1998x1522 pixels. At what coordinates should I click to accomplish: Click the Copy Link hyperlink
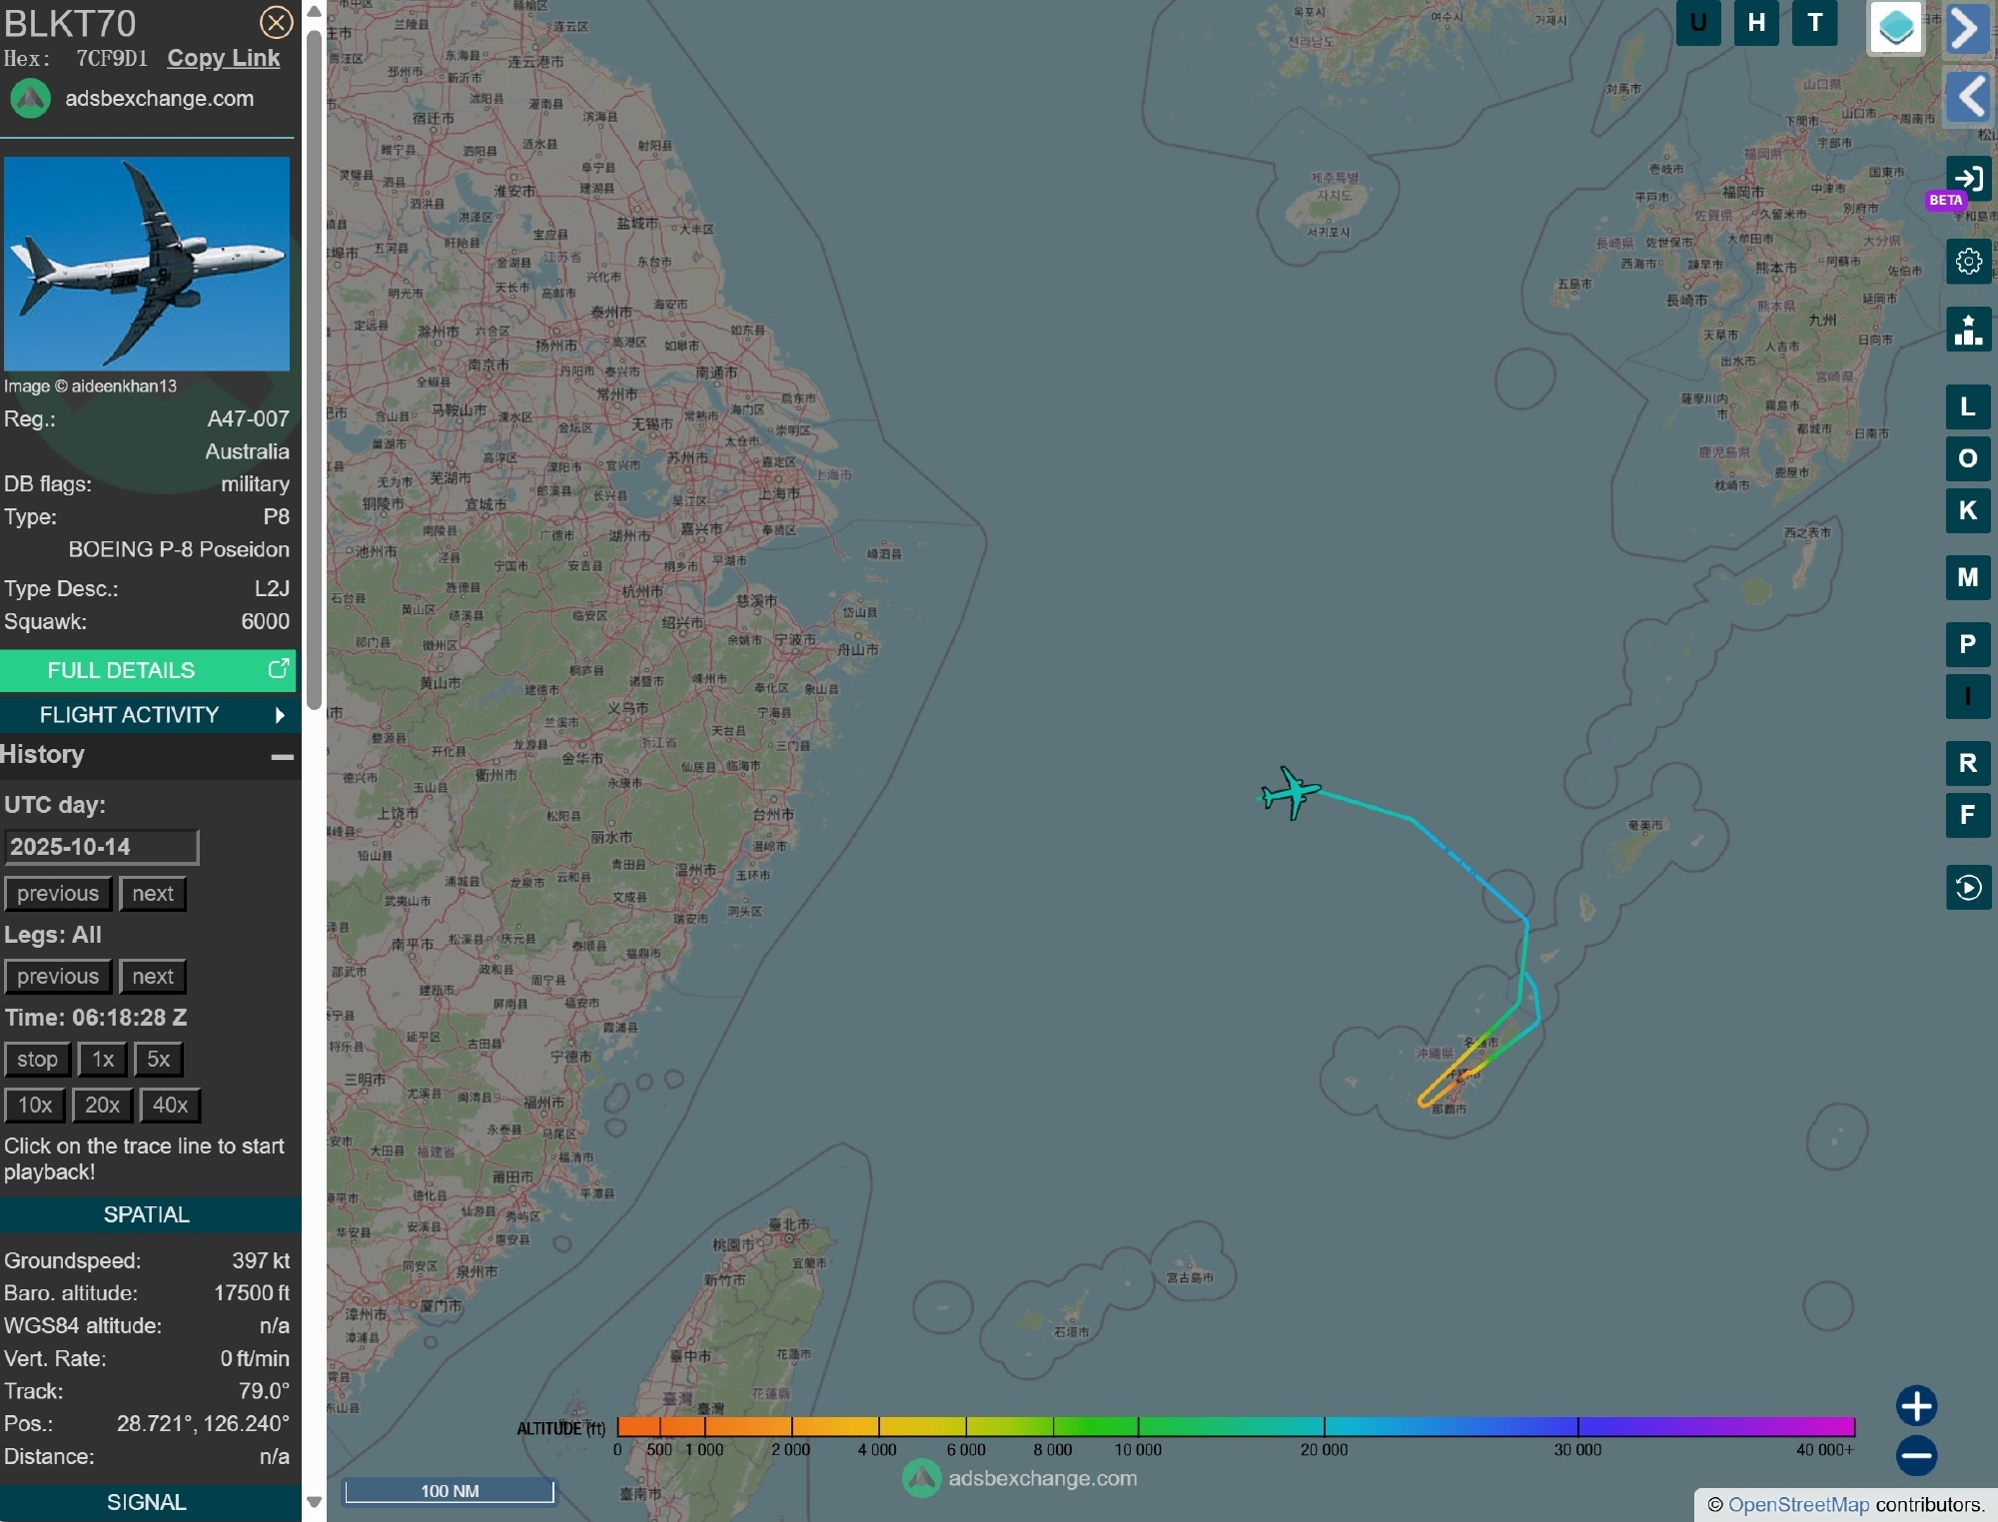pos(223,58)
